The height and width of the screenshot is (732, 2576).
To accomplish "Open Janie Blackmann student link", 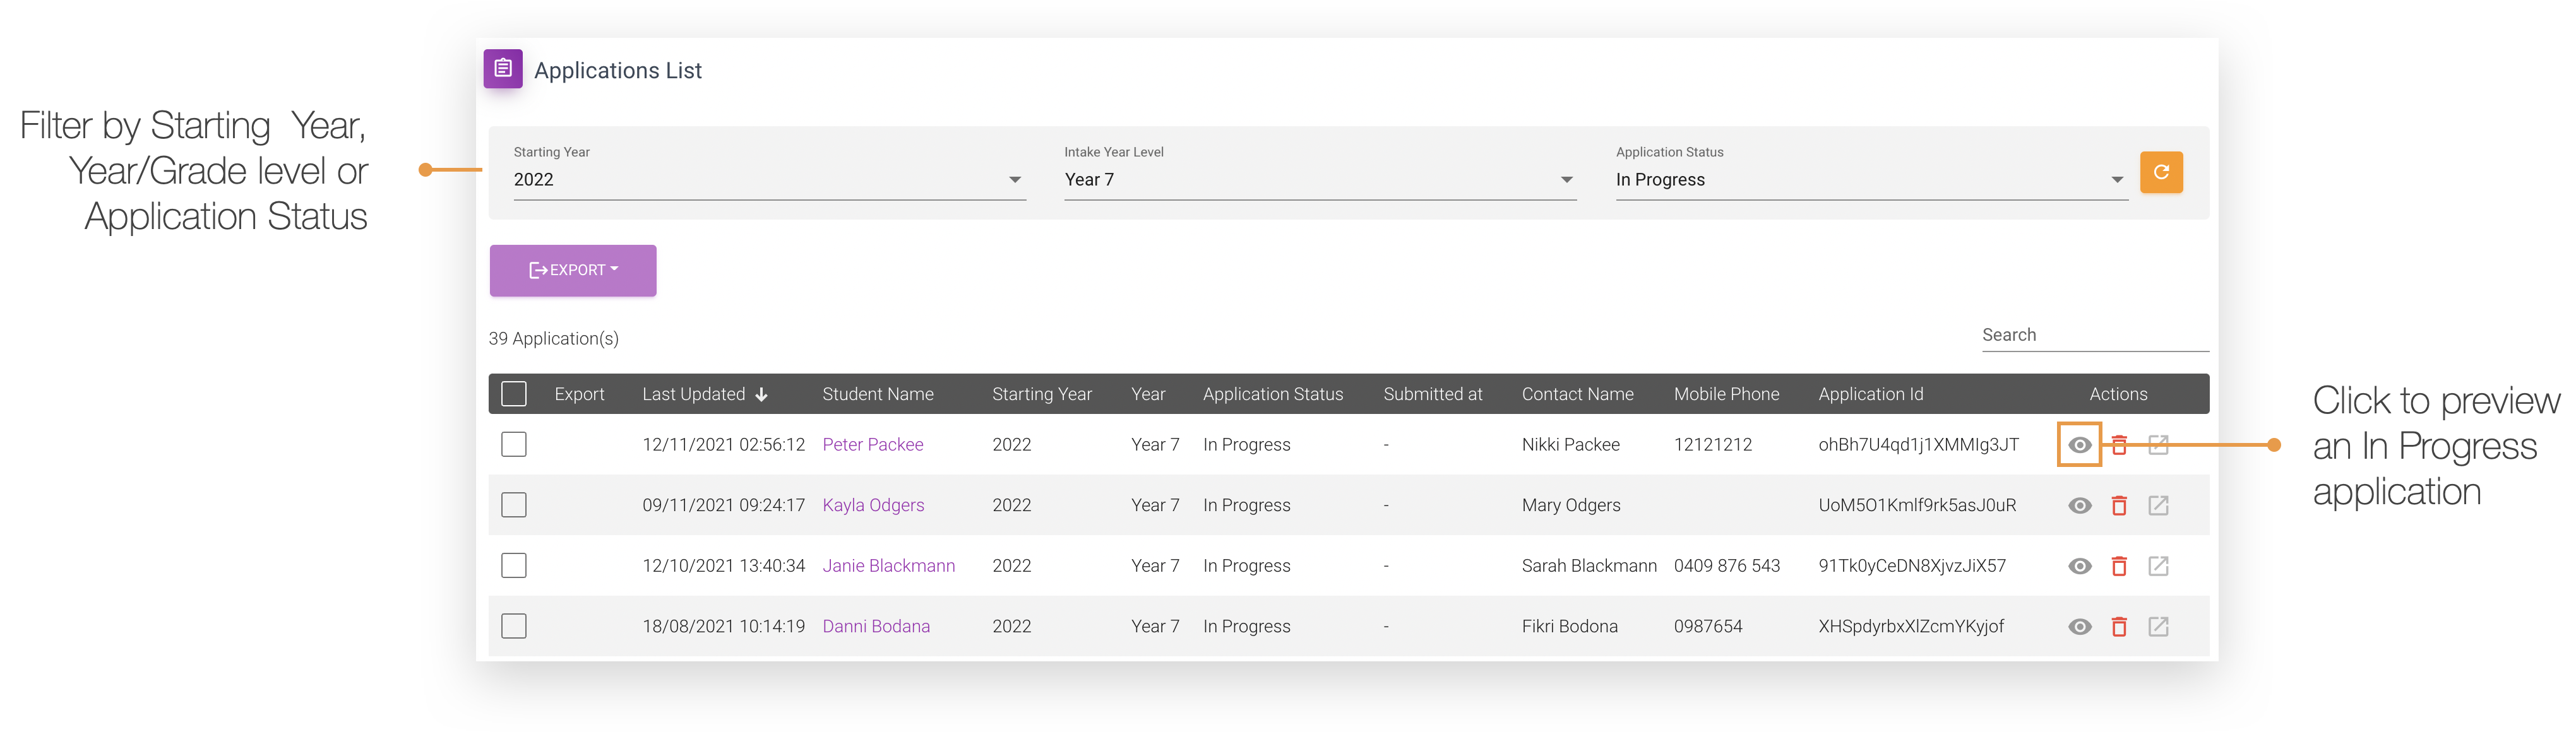I will 888,566.
